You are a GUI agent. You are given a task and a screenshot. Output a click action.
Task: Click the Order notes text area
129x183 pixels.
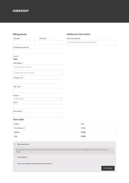(91, 43)
